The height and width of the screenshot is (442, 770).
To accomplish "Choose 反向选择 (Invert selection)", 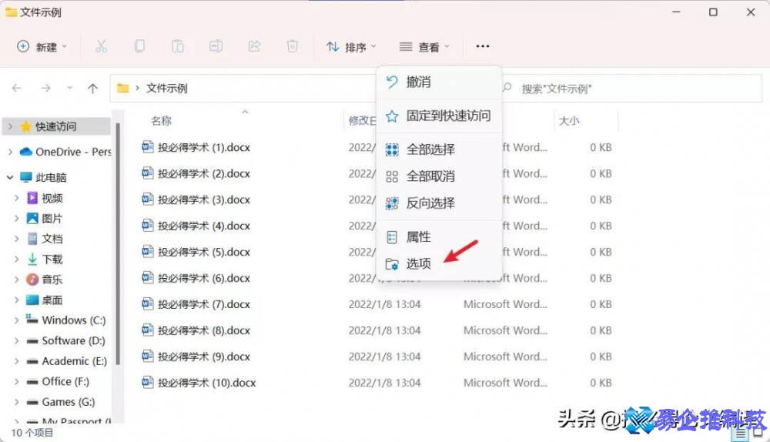I will tap(439, 203).
